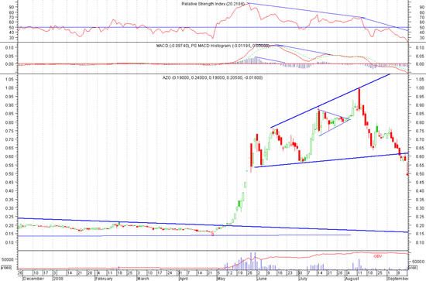Click the tall red candle peaking at 1.00

tap(359, 99)
